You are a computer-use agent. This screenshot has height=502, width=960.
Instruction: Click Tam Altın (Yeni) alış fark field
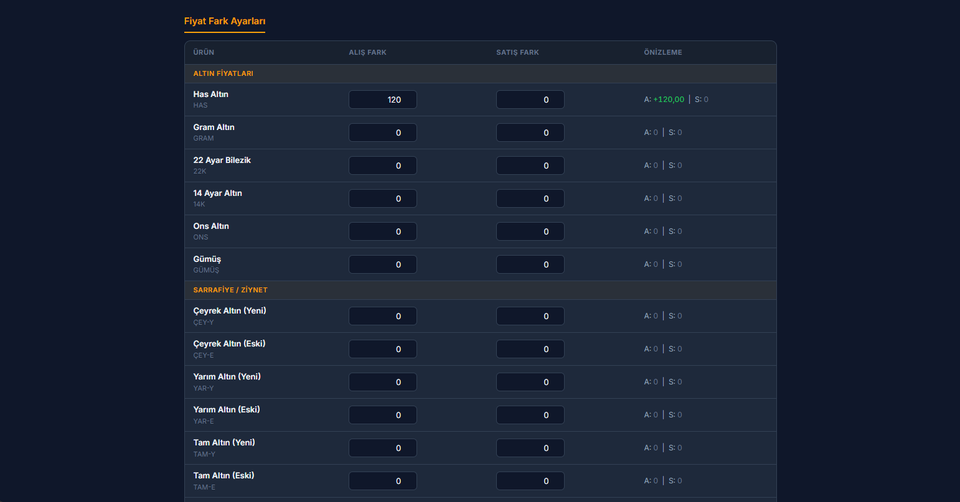382,448
